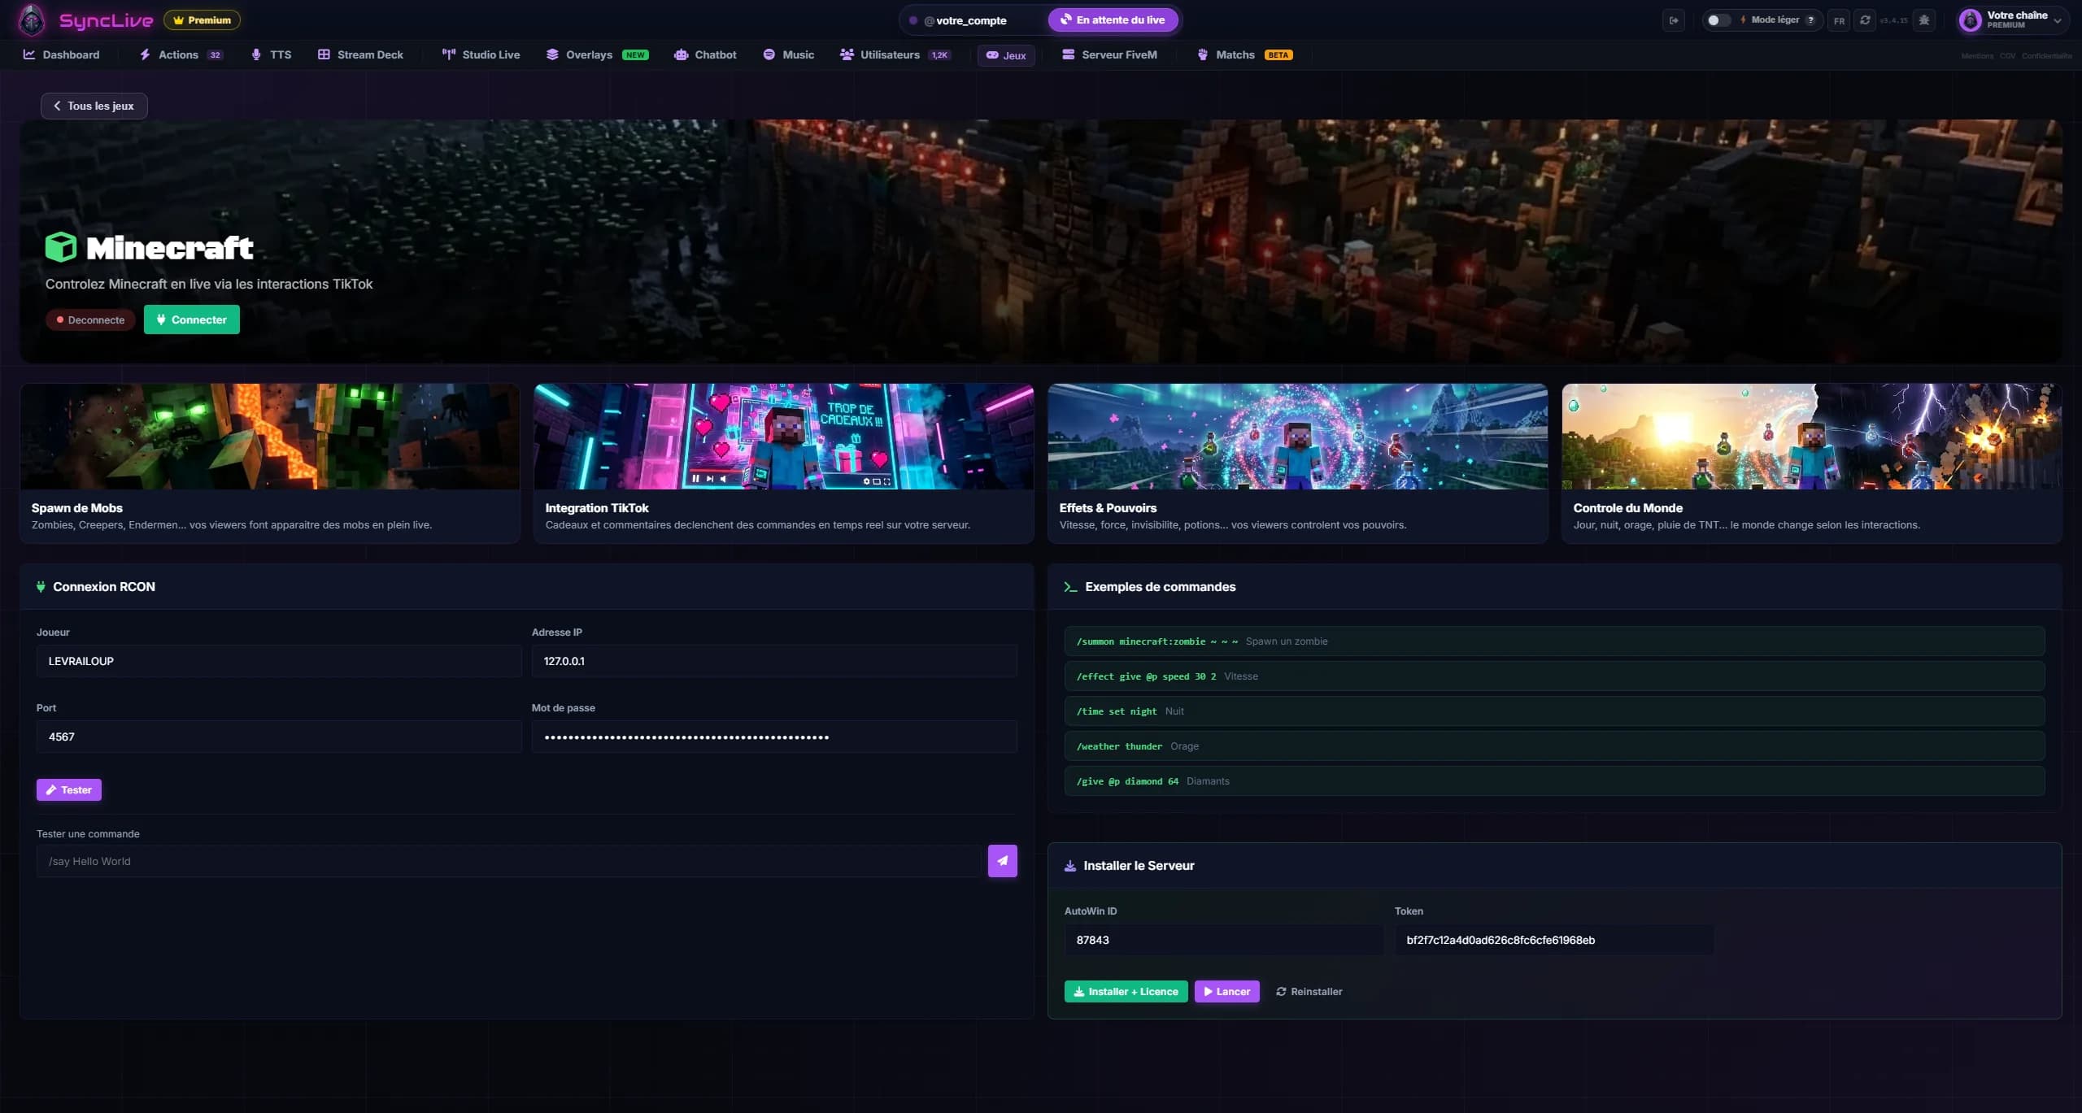Open the Integration TikTok card image

coord(784,437)
